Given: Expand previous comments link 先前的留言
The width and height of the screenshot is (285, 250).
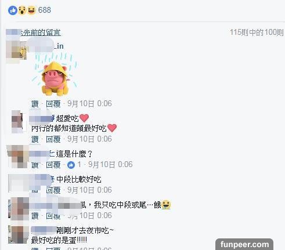Looking at the screenshot, I should click(x=41, y=32).
